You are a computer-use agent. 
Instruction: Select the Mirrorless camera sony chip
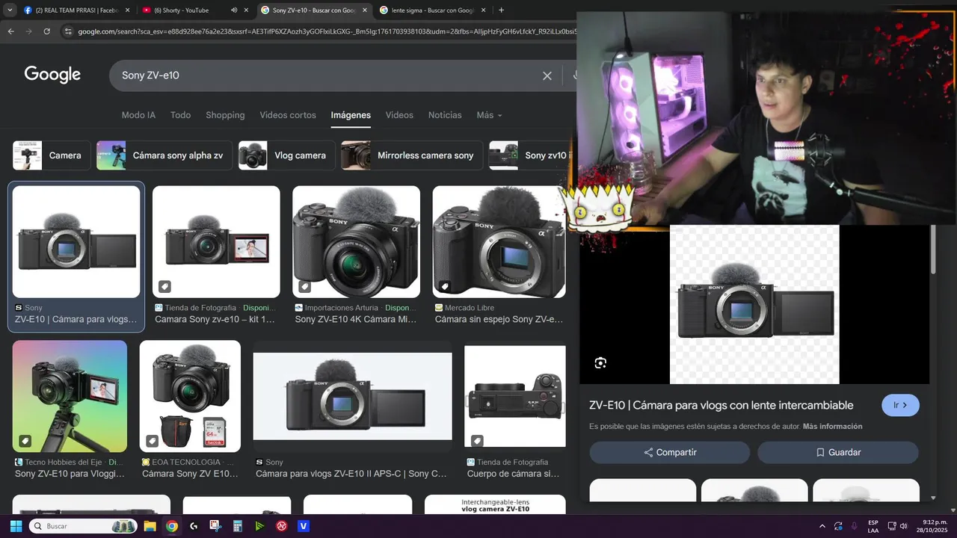(x=412, y=155)
